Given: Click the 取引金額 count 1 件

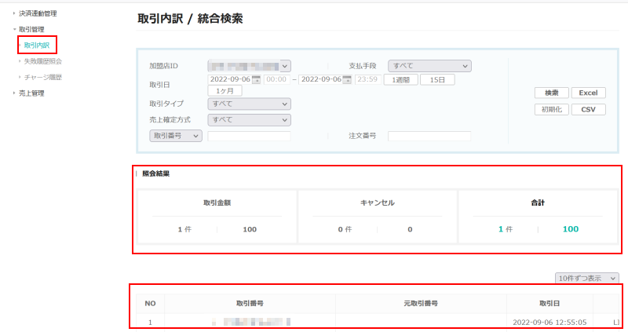Looking at the screenshot, I should (x=184, y=229).
